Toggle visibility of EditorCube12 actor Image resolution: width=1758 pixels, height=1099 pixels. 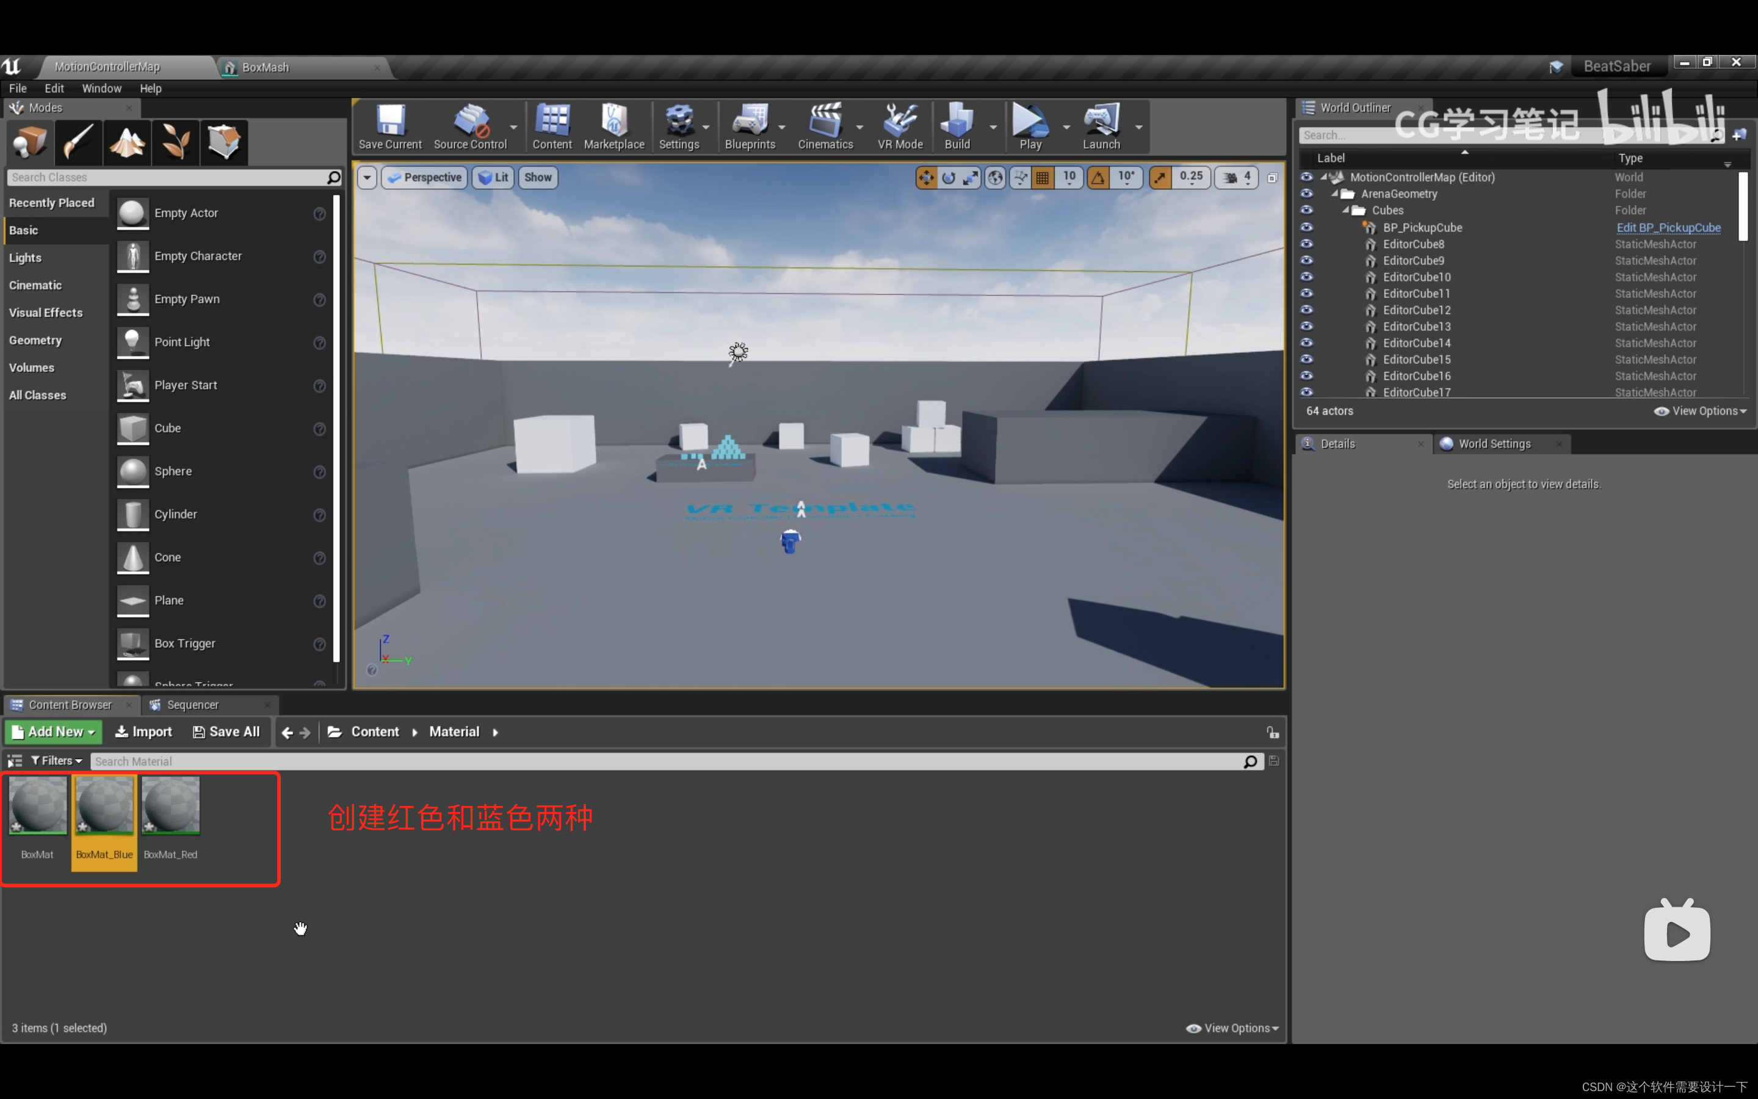pos(1309,309)
